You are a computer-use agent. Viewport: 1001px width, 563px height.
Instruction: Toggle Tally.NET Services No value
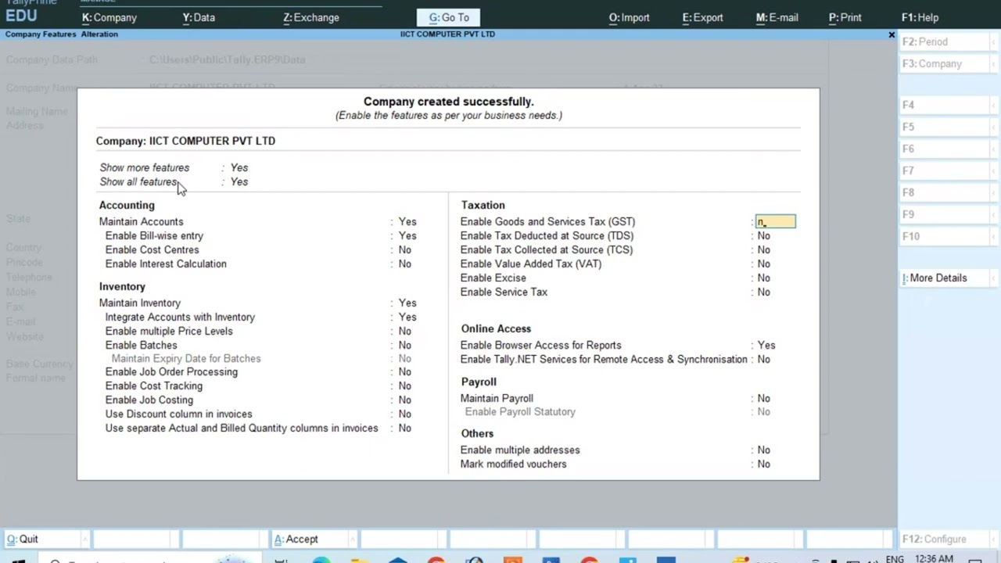click(763, 360)
